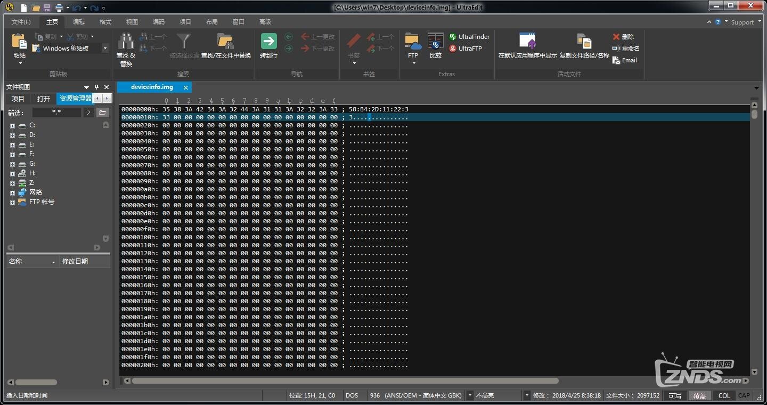
Task: Expand the H: drive tree node
Action: (x=12, y=173)
